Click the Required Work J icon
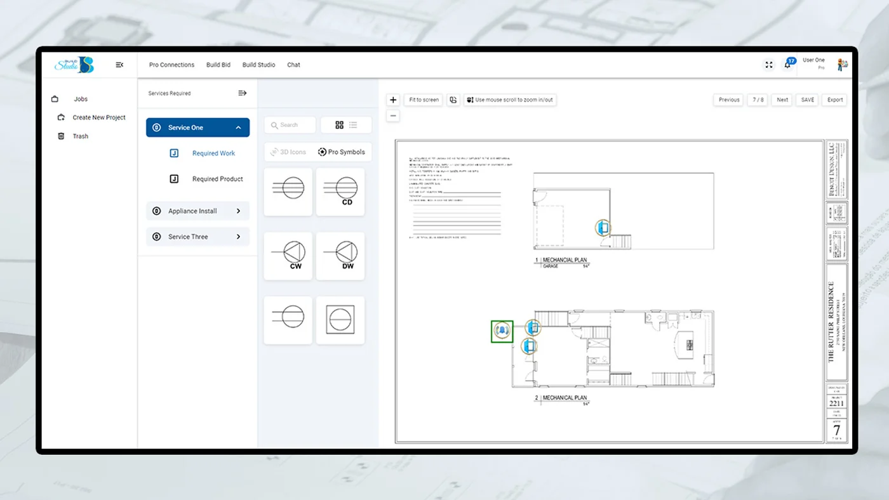The image size is (889, 500). click(174, 153)
